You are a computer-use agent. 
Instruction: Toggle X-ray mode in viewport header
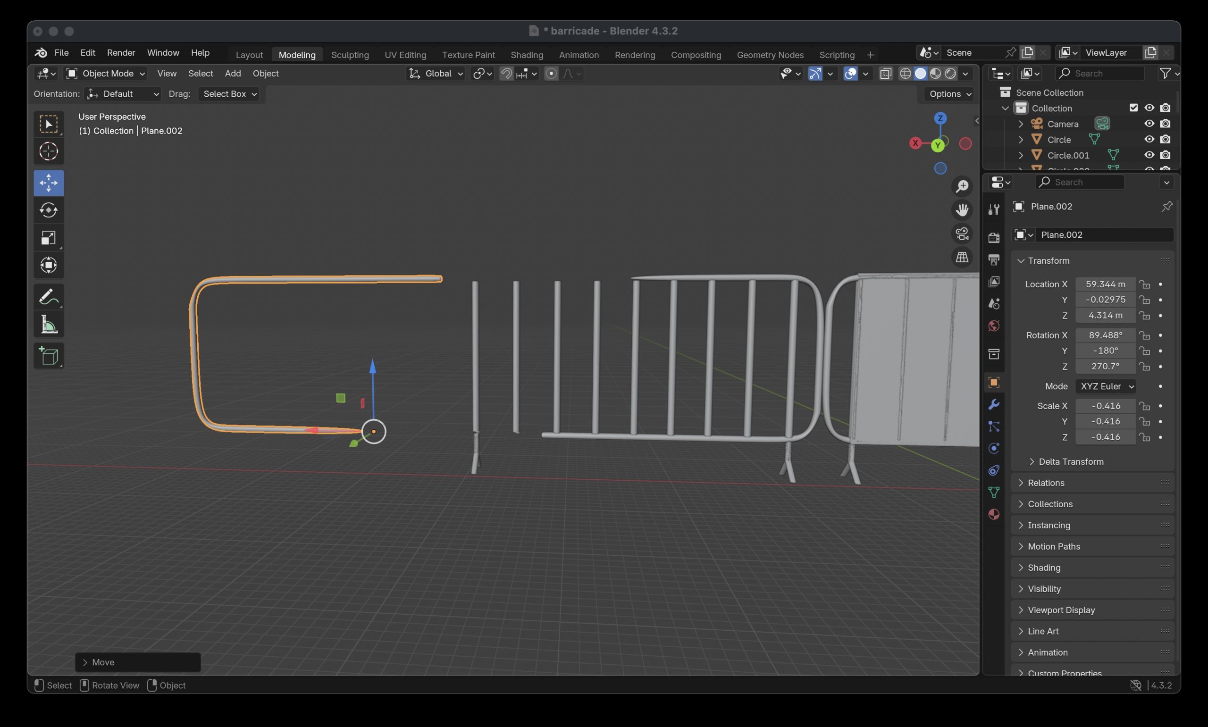[x=885, y=74]
